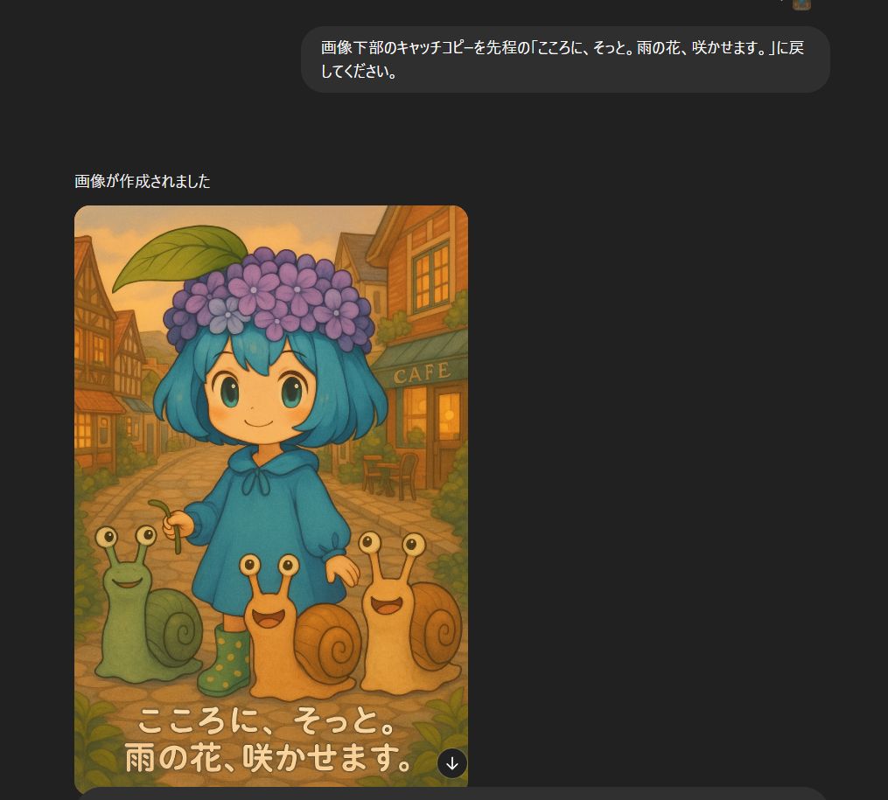Focus the message input box at the bottom edge
This screenshot has width=888, height=800.
(x=451, y=794)
